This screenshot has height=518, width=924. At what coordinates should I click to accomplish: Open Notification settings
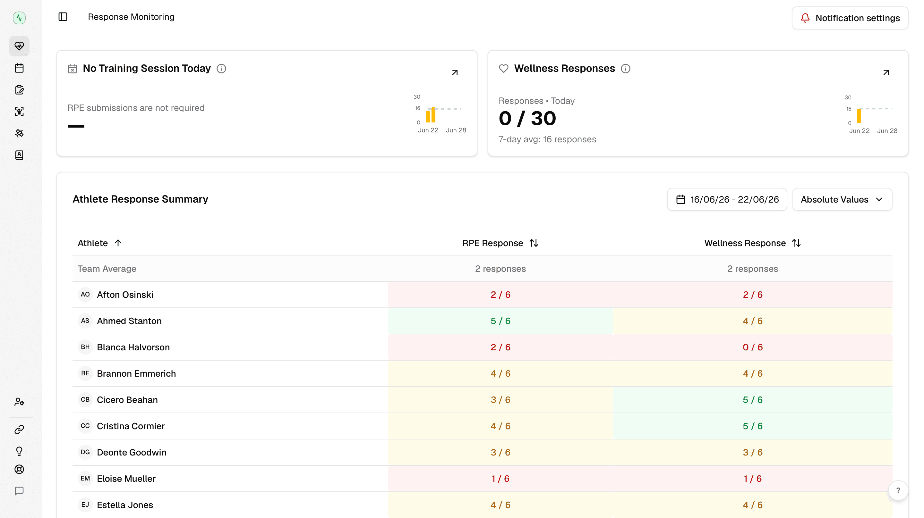pos(850,18)
